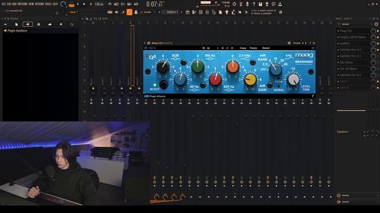Screen dimensions: 380x213
Task: Expand the Maag EQ4 window menu arrow
Action: click(145, 43)
